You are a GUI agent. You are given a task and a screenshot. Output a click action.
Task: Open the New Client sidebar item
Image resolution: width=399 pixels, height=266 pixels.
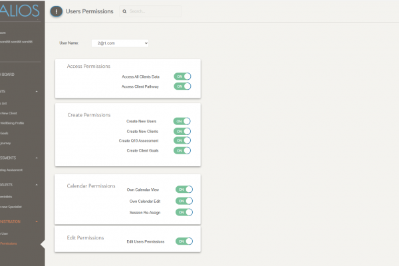pyautogui.click(x=9, y=114)
